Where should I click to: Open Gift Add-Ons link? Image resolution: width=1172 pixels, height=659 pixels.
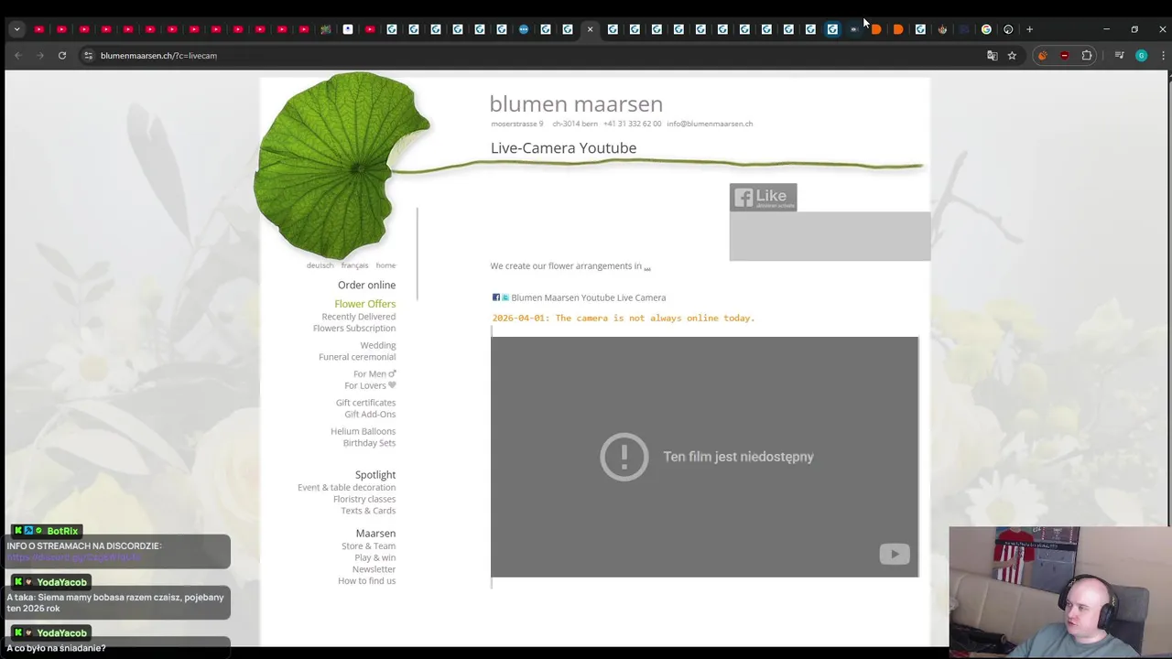click(x=370, y=415)
